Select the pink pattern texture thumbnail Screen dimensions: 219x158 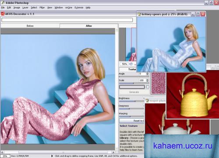(x=159, y=83)
